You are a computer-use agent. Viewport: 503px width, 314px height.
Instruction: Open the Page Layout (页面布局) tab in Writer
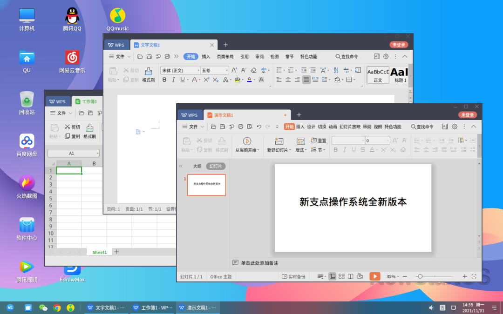pyautogui.click(x=225, y=56)
